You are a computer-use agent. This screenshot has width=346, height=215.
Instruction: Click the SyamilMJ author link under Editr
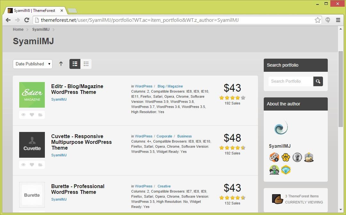[59, 99]
